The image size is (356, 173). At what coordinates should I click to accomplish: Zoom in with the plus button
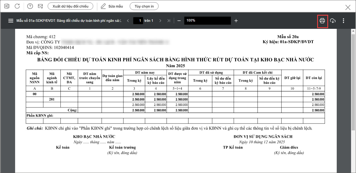point(236,21)
